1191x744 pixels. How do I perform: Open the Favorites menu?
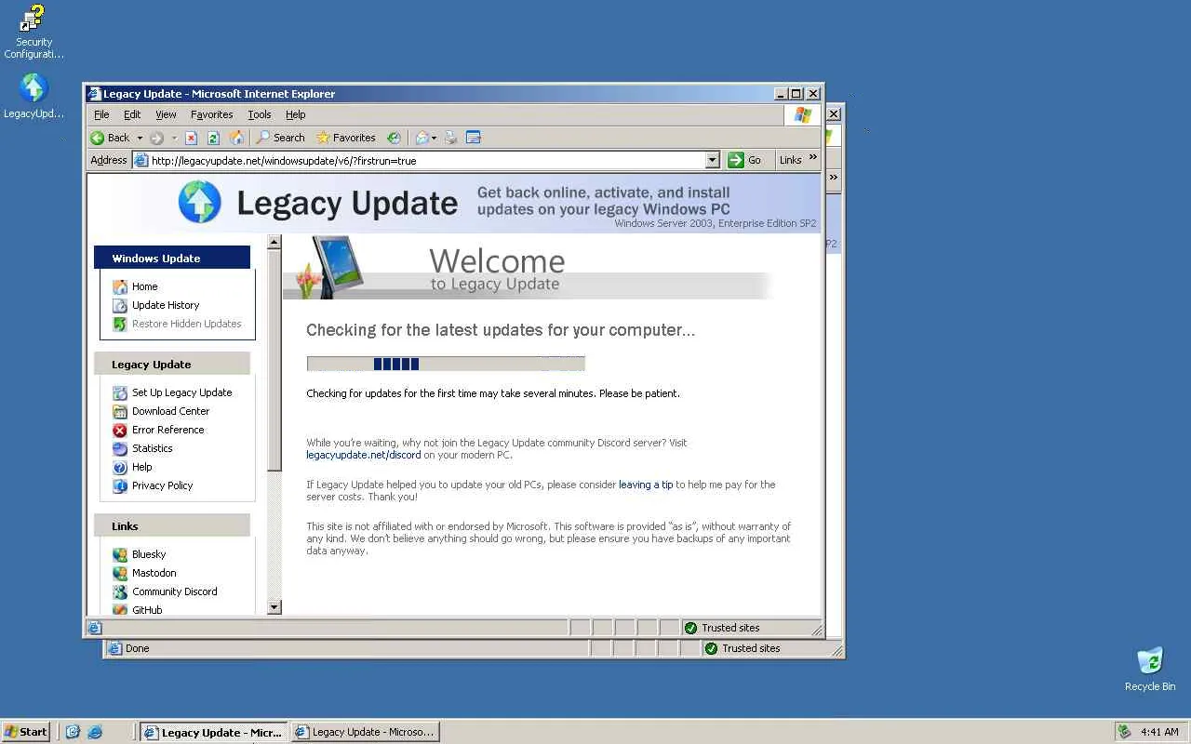tap(212, 114)
